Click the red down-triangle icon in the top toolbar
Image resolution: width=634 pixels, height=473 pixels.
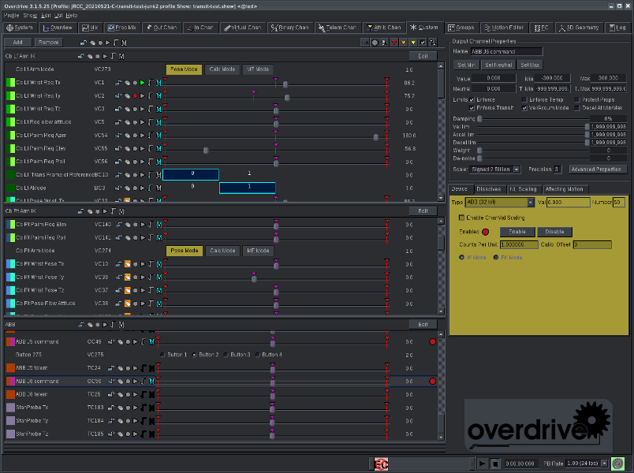pyautogui.click(x=393, y=43)
